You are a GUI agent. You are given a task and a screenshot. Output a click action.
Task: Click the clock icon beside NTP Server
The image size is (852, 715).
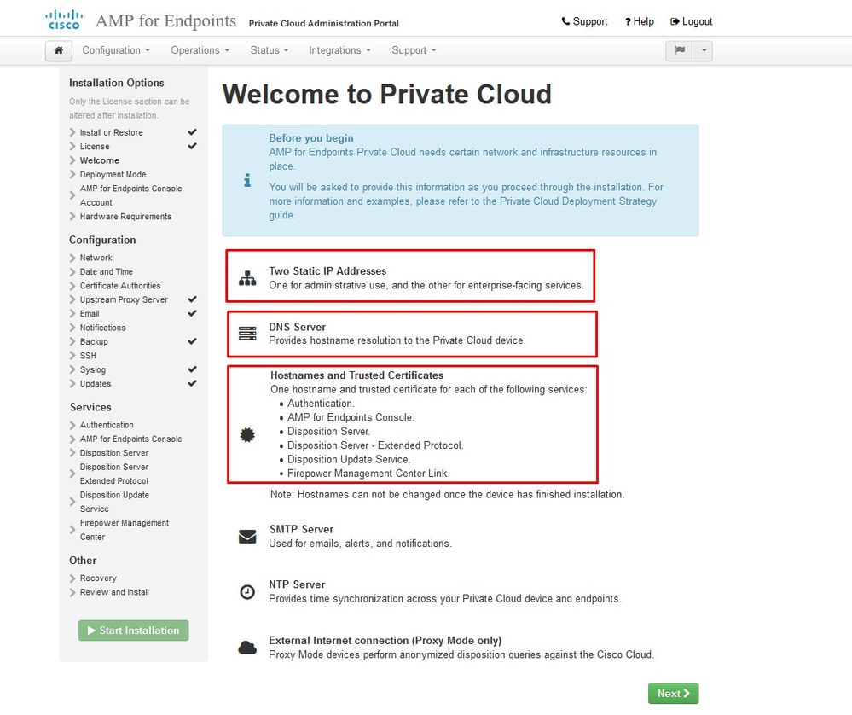point(247,591)
